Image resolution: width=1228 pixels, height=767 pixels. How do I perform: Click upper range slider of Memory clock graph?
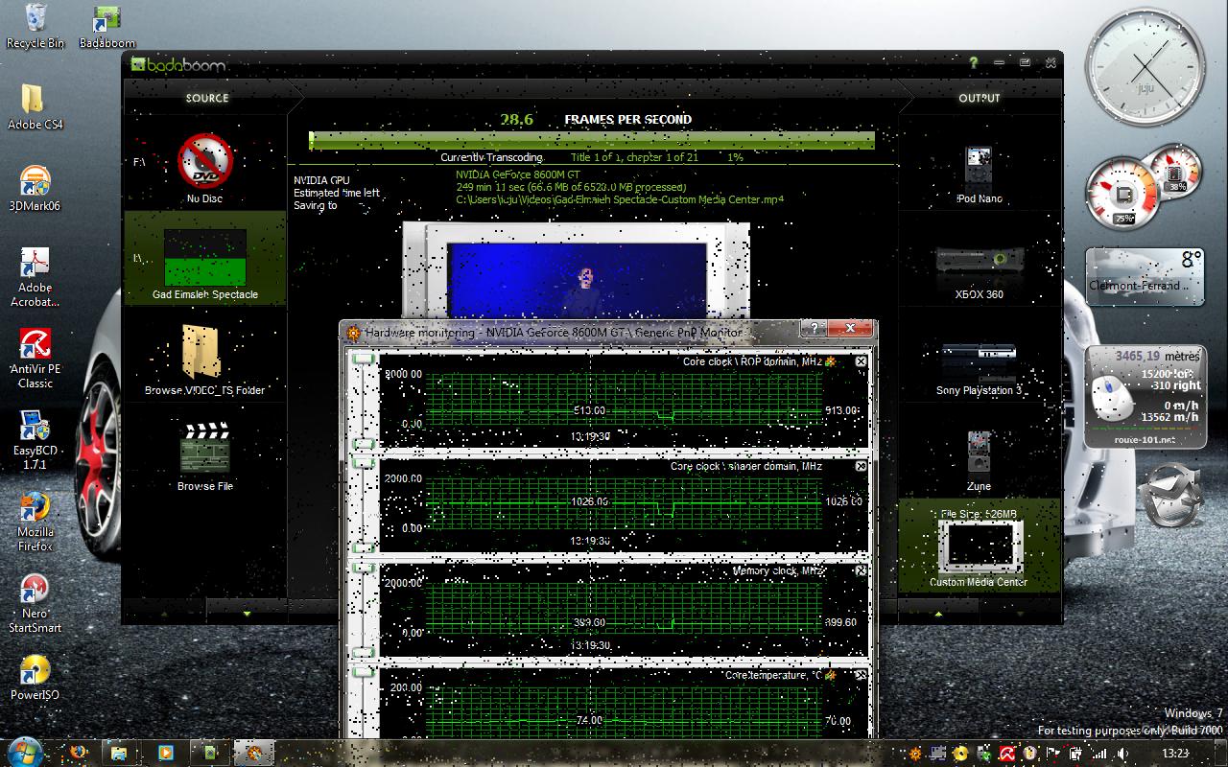pyautogui.click(x=364, y=568)
